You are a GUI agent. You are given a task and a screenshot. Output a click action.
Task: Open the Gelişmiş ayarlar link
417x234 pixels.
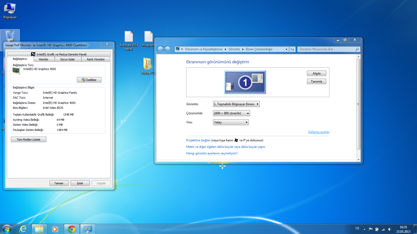(319, 132)
